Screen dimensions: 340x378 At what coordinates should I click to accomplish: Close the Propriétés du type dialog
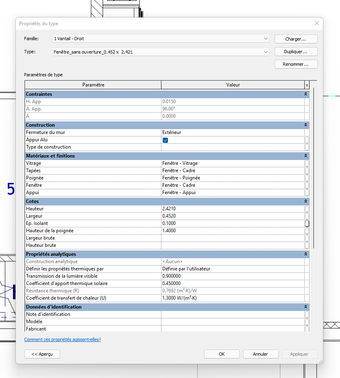point(316,24)
